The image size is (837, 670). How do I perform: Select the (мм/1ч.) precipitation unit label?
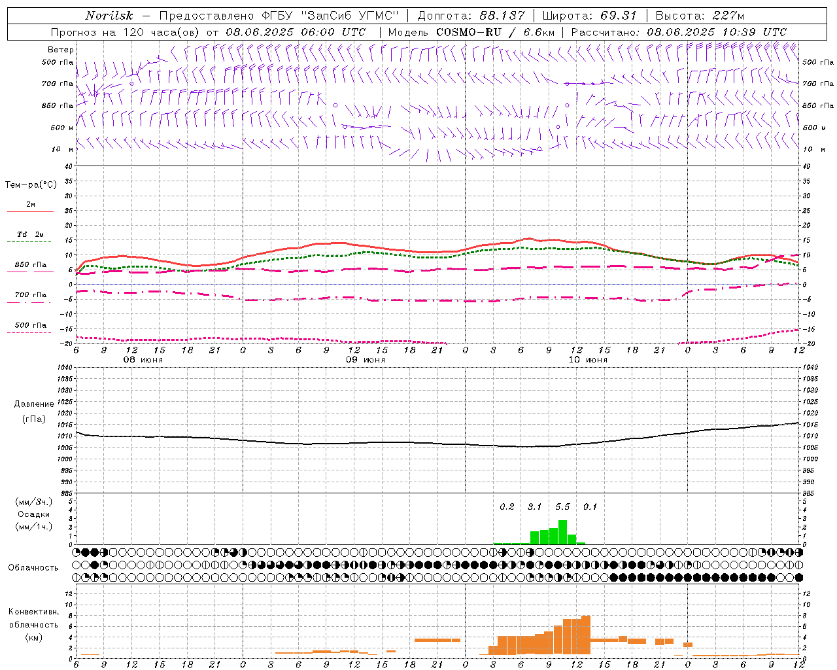point(33,526)
